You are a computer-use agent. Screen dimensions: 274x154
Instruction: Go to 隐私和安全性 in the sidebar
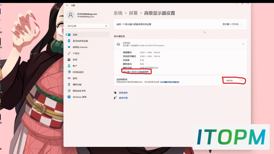pyautogui.click(x=87, y=91)
